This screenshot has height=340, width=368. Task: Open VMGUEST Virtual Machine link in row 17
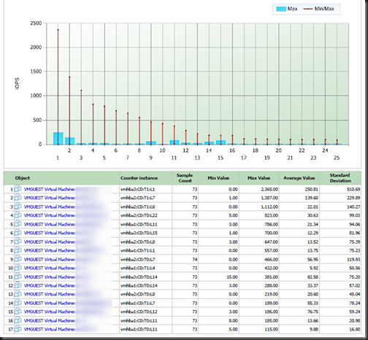(50, 329)
